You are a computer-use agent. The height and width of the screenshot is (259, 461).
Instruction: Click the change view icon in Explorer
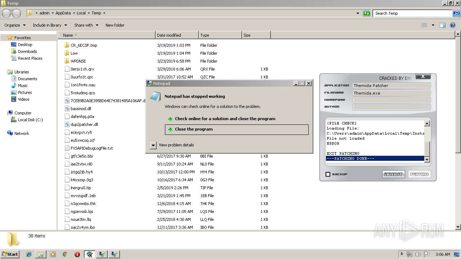pos(424,25)
